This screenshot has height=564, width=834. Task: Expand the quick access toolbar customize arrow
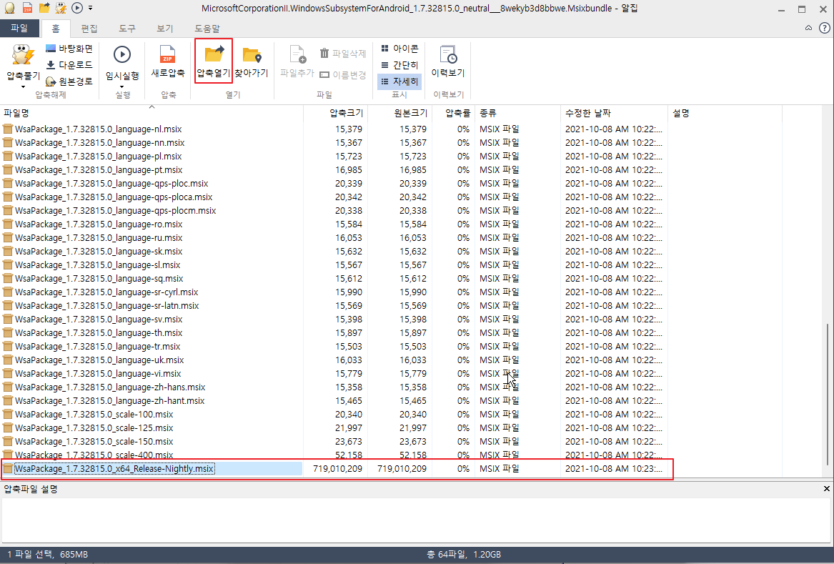pyautogui.click(x=91, y=8)
